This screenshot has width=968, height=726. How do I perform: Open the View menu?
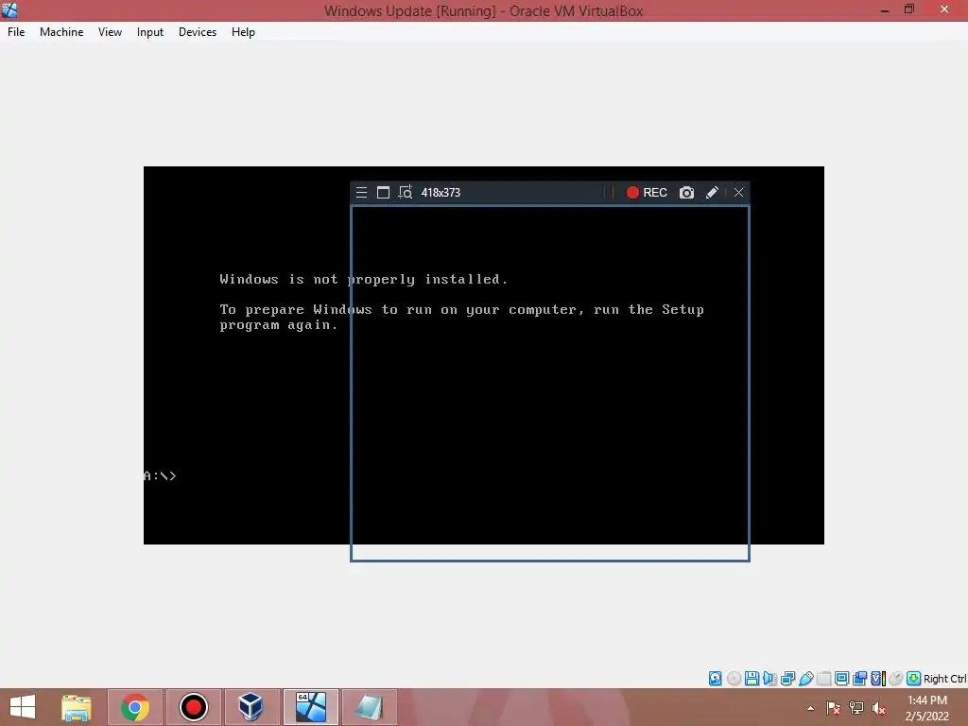coord(110,32)
